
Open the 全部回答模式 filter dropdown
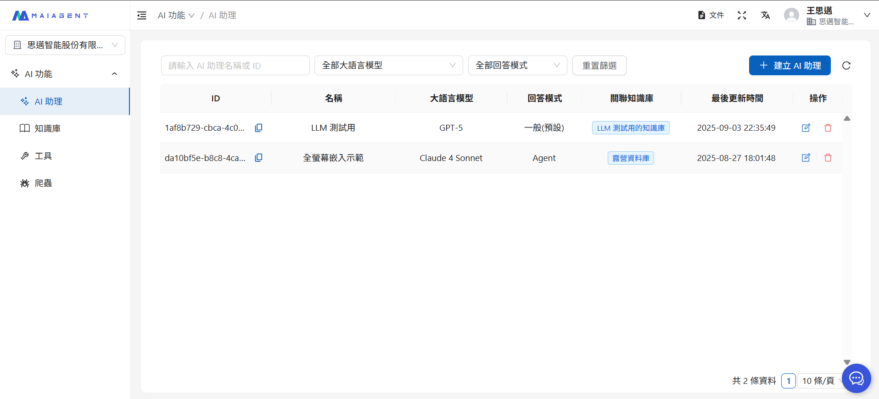click(517, 66)
